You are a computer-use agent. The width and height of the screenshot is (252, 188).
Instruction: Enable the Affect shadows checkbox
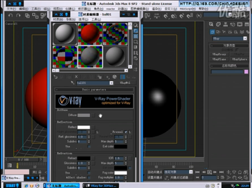[89, 177]
